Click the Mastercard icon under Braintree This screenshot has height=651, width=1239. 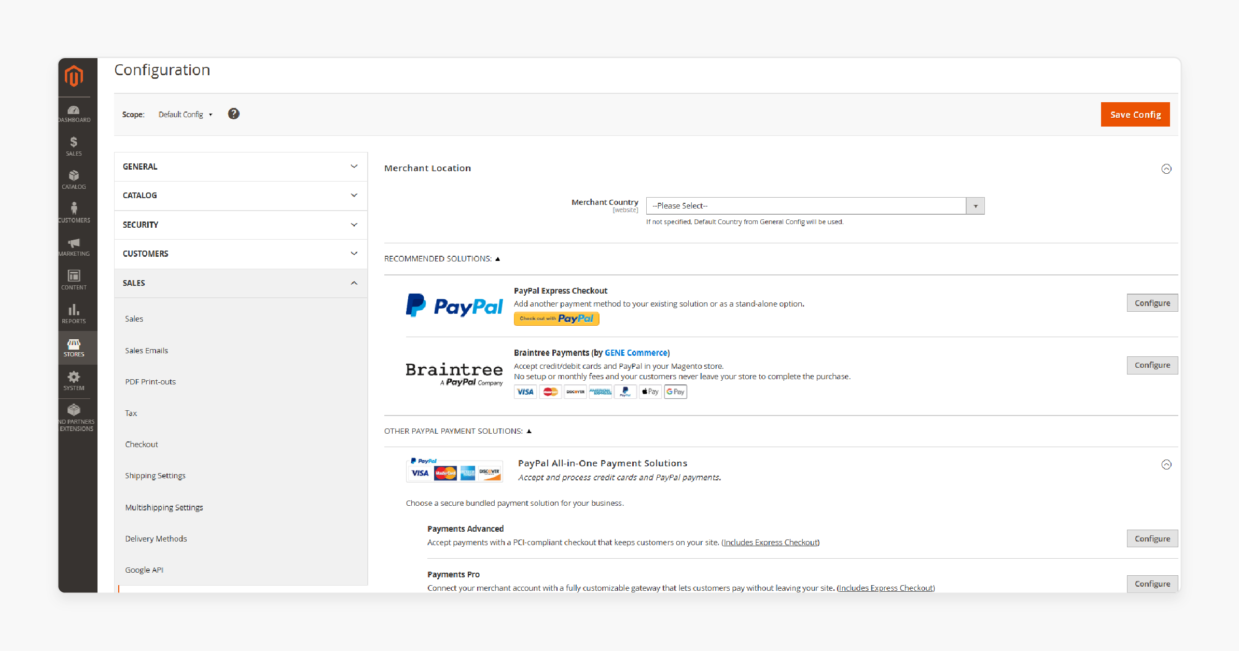(550, 392)
